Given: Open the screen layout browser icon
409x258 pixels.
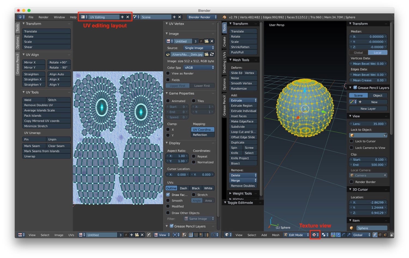Looking at the screenshot, I should coord(84,17).
